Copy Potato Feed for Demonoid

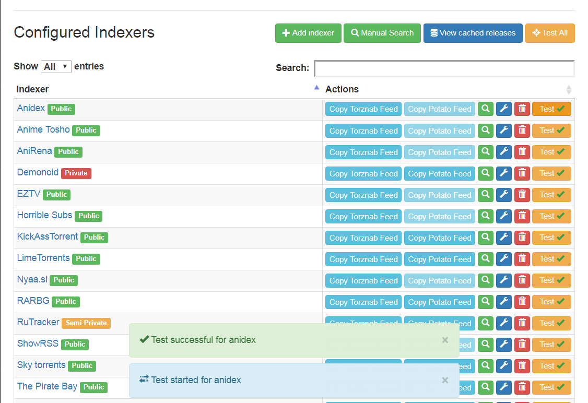pos(440,173)
